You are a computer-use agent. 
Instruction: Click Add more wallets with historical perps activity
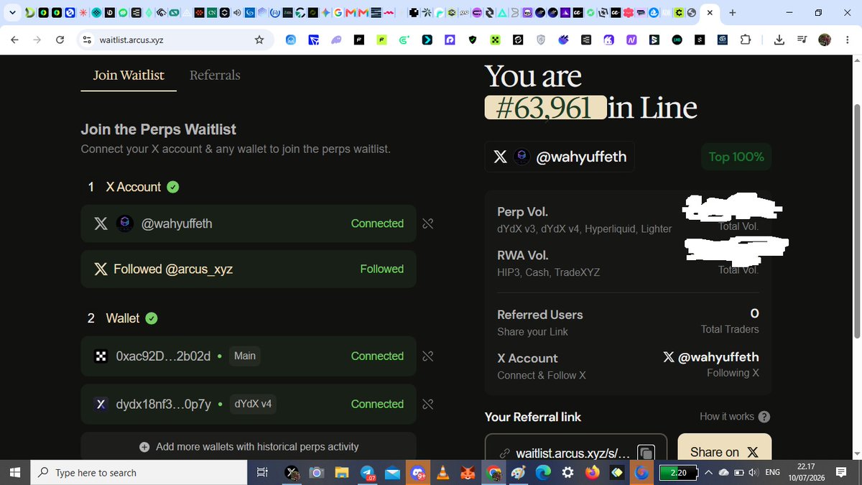249,447
